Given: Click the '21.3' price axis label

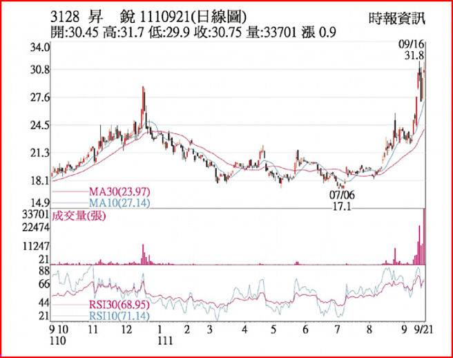Looking at the screenshot, I should point(40,153).
